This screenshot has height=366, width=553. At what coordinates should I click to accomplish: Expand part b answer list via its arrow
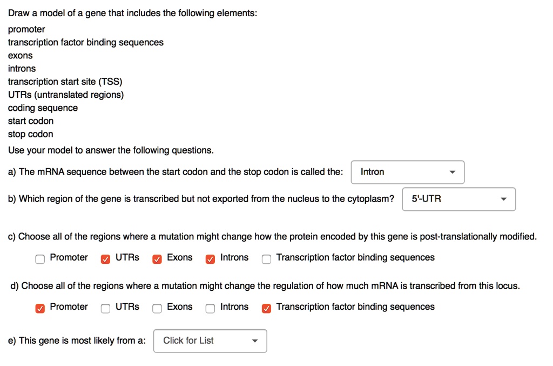pyautogui.click(x=503, y=199)
